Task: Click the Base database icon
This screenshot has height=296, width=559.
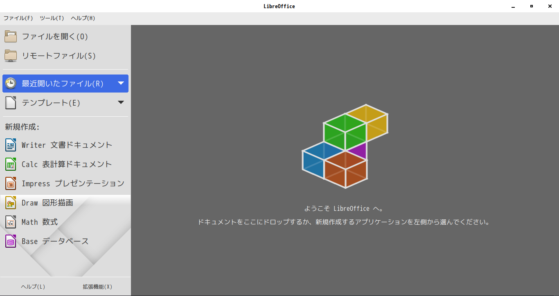Action: click(11, 241)
